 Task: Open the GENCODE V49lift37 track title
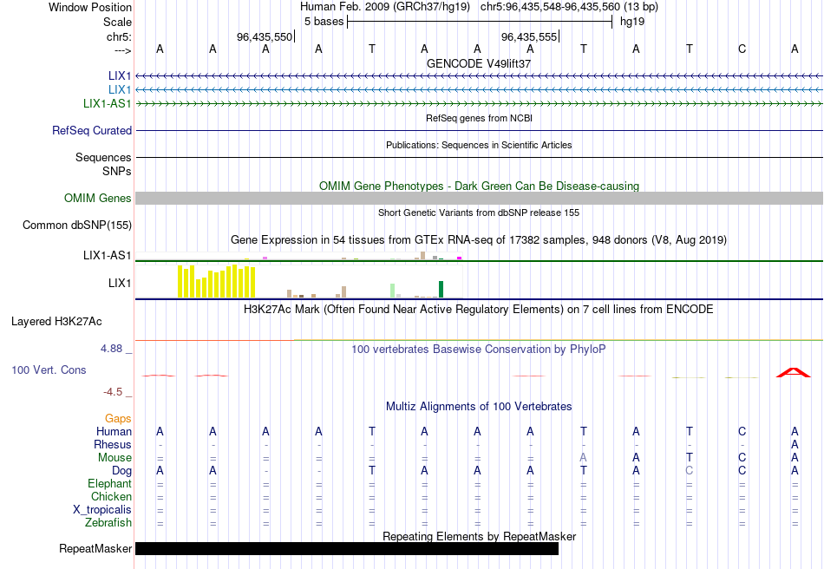point(479,63)
